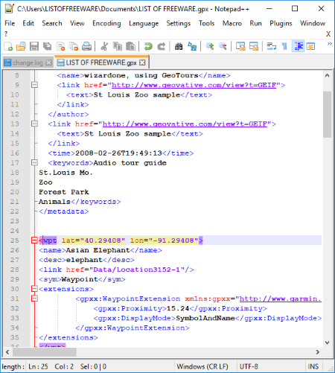Switch to the change.log tab
335x373 pixels.
pyautogui.click(x=28, y=63)
